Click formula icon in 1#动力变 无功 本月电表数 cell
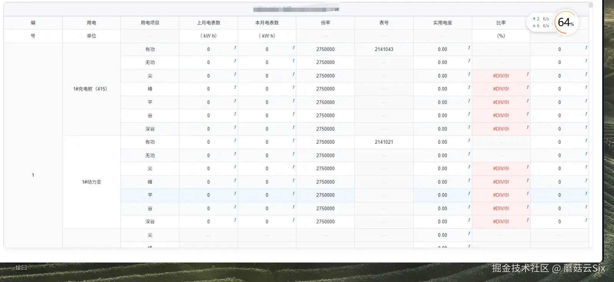Viewport: 614px width, 282px height. coord(294,154)
